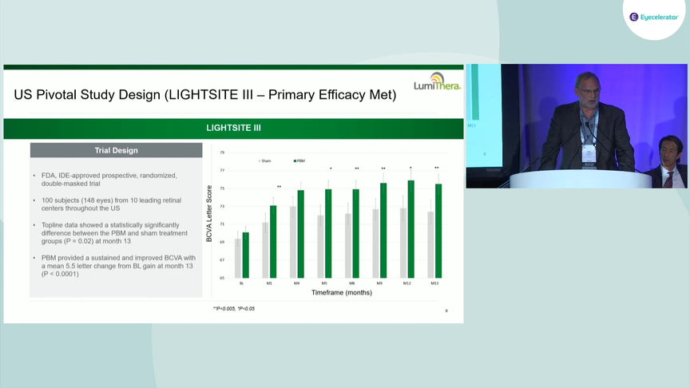Click the '79' y-axis tick value
Screen dimensions: 690x388
[x=222, y=152]
